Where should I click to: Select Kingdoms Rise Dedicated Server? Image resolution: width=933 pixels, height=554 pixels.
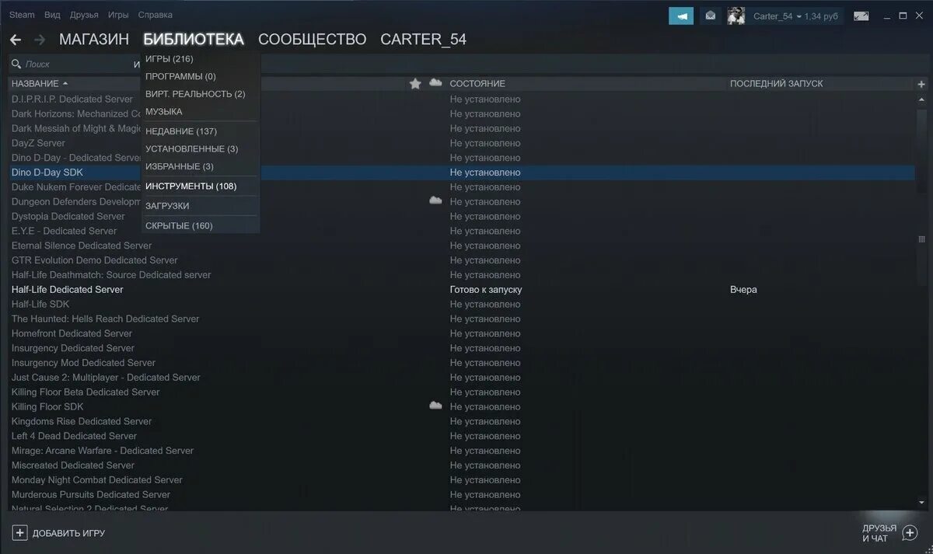click(x=82, y=421)
